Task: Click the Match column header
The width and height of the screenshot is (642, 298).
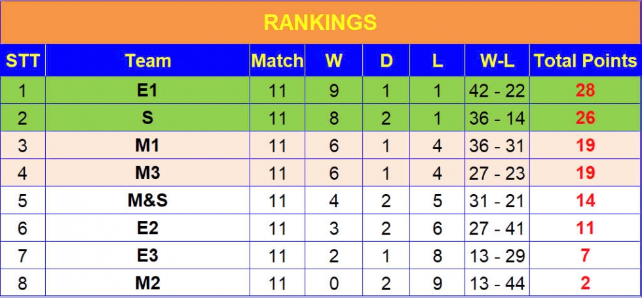Action: pos(277,60)
